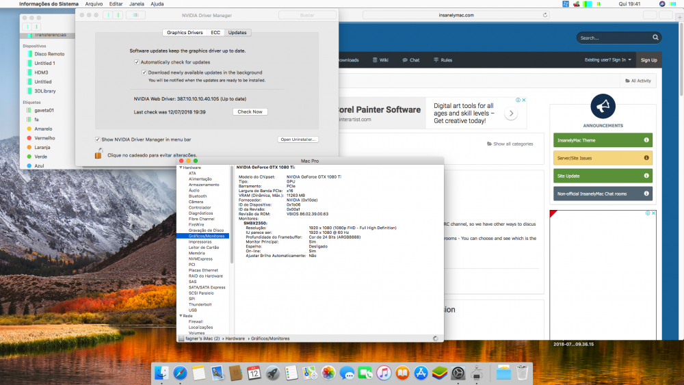
Task: Open the Ajuda menu
Action: click(157, 4)
